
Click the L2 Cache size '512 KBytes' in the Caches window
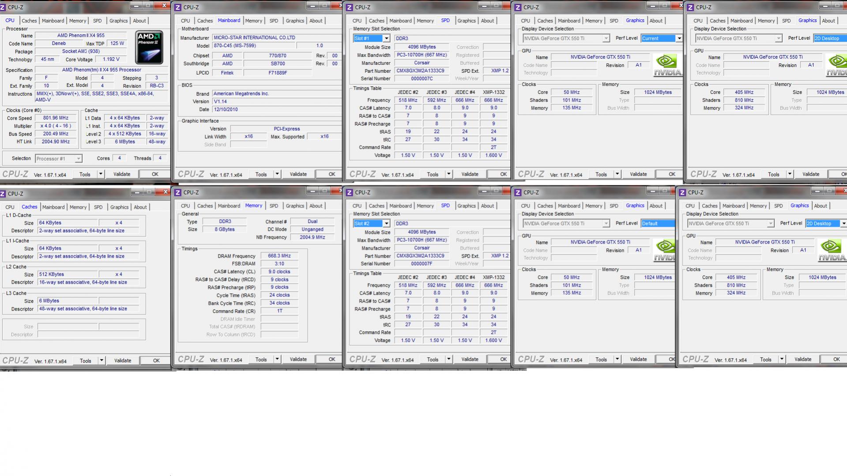pos(68,274)
